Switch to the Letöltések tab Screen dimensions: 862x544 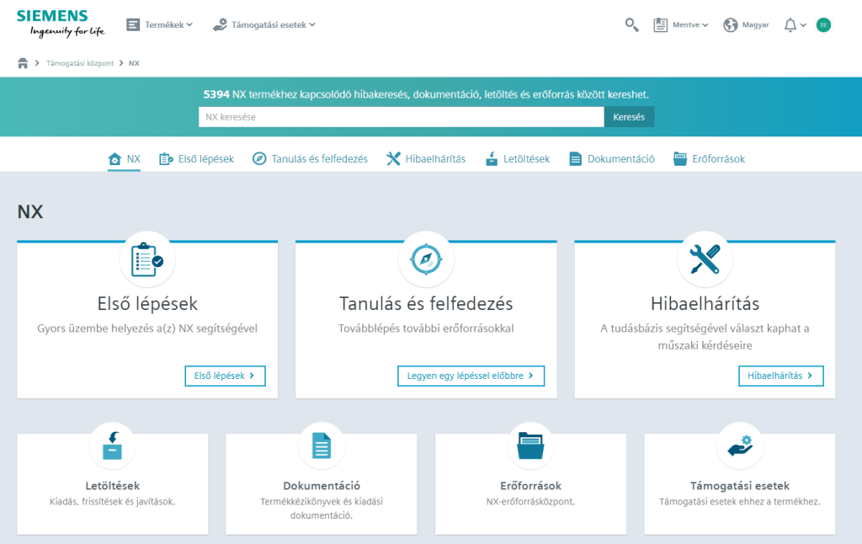pyautogui.click(x=518, y=159)
